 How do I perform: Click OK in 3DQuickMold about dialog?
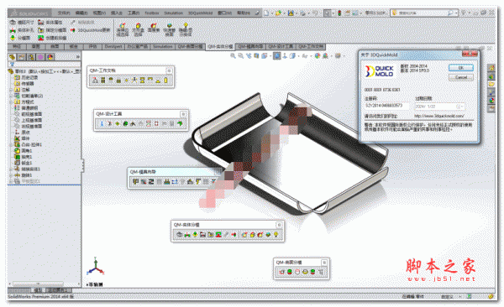coord(460,68)
